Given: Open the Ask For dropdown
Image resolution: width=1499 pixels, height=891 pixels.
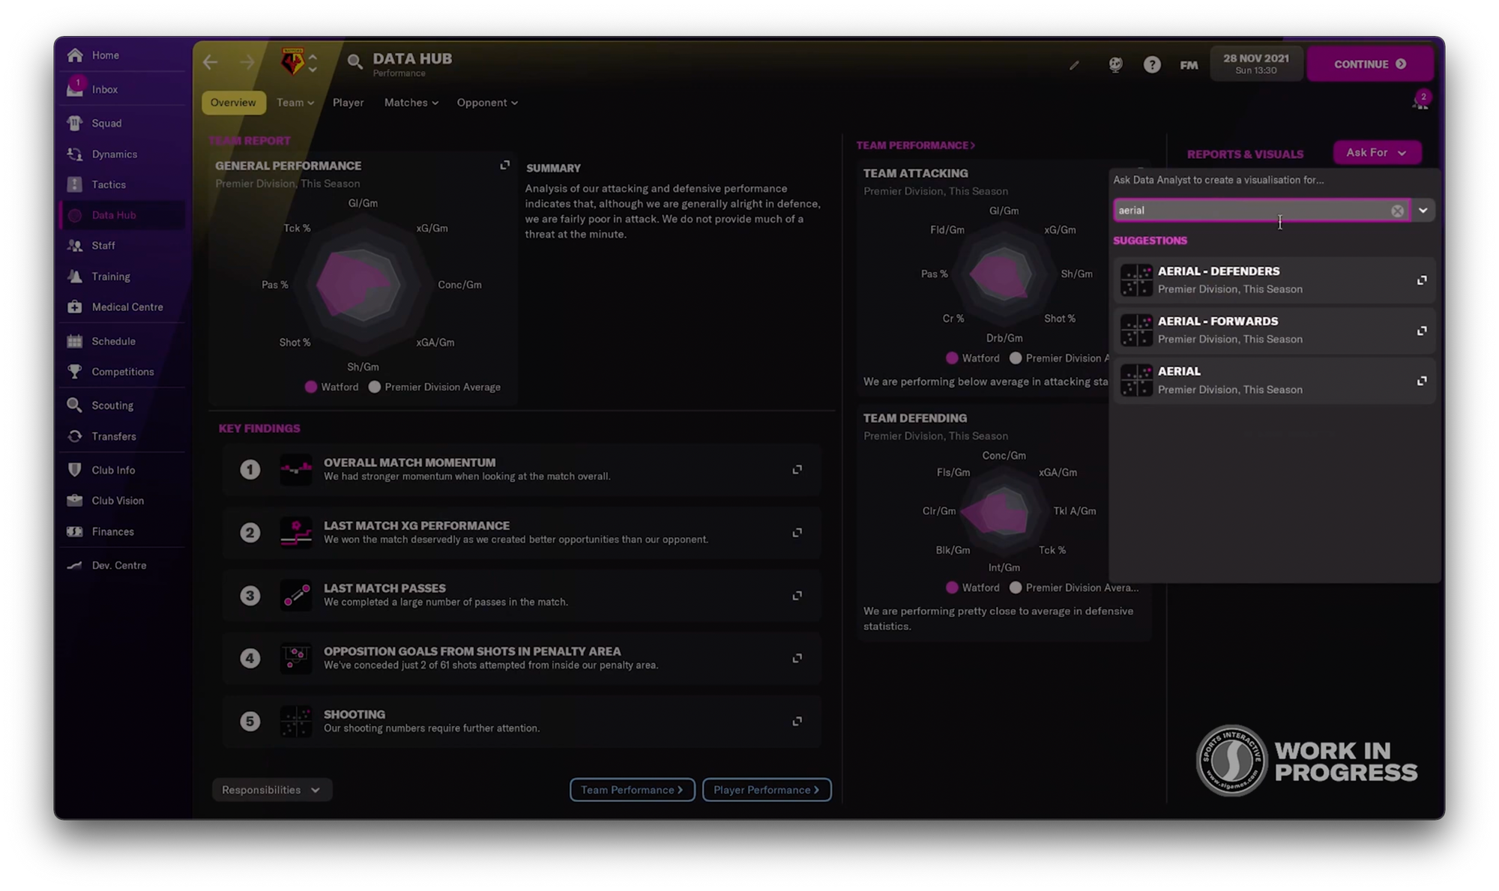Looking at the screenshot, I should click(1376, 152).
